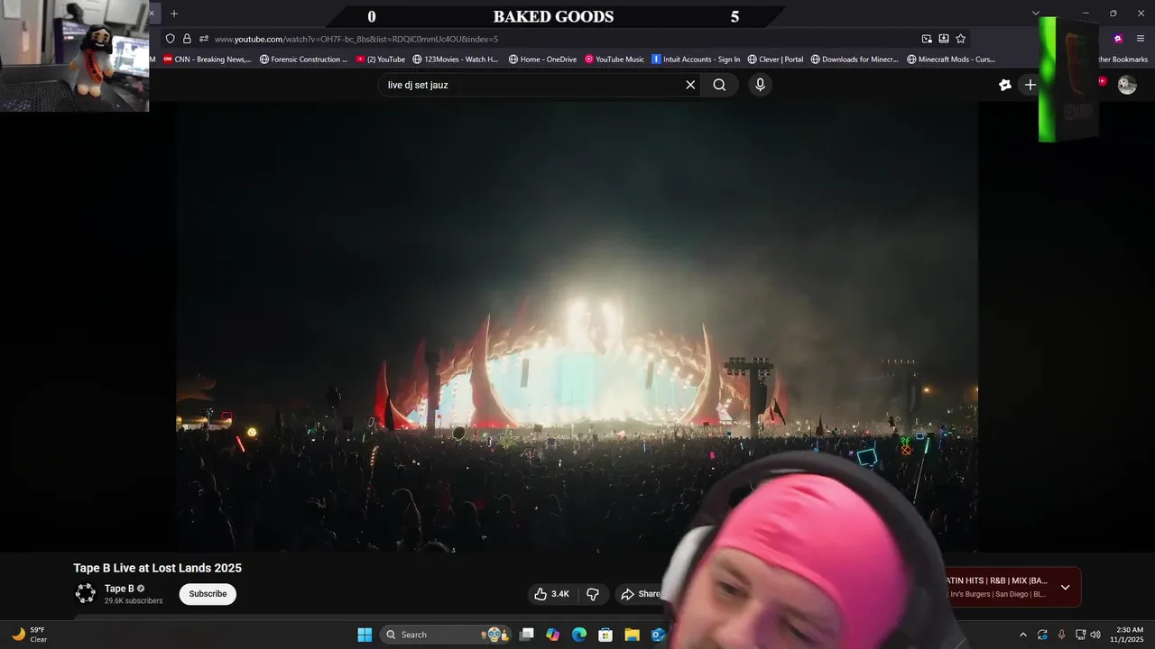Open Microsoft Edge from the taskbar
The image size is (1155, 649).
(x=579, y=635)
